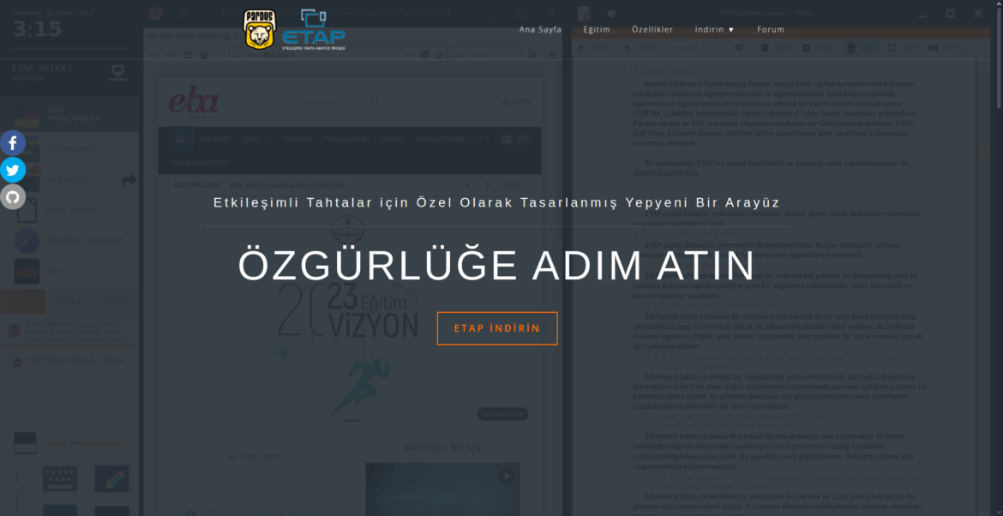Go to Ana Sayfa in navigation

540,29
